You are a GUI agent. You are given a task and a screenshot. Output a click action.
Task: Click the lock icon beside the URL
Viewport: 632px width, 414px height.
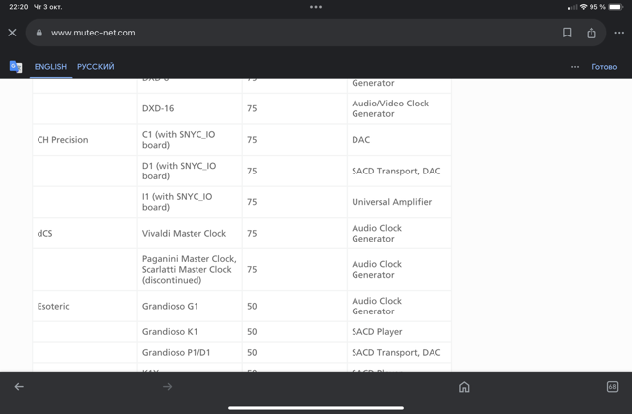[39, 33]
